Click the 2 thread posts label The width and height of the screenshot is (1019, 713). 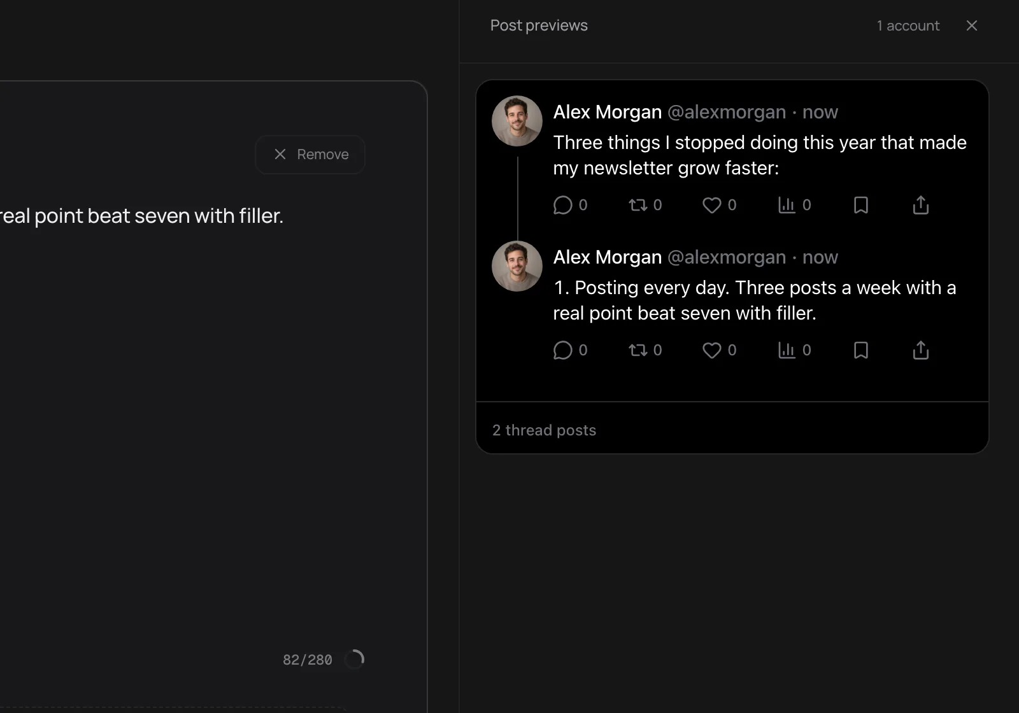545,430
